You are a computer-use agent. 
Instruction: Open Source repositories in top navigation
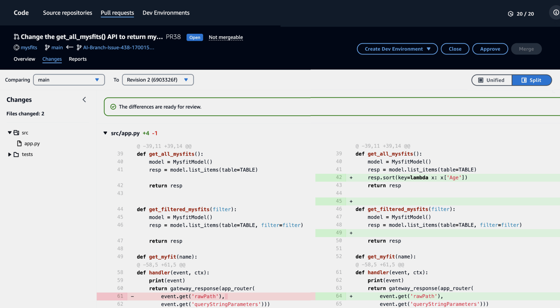[x=68, y=13]
